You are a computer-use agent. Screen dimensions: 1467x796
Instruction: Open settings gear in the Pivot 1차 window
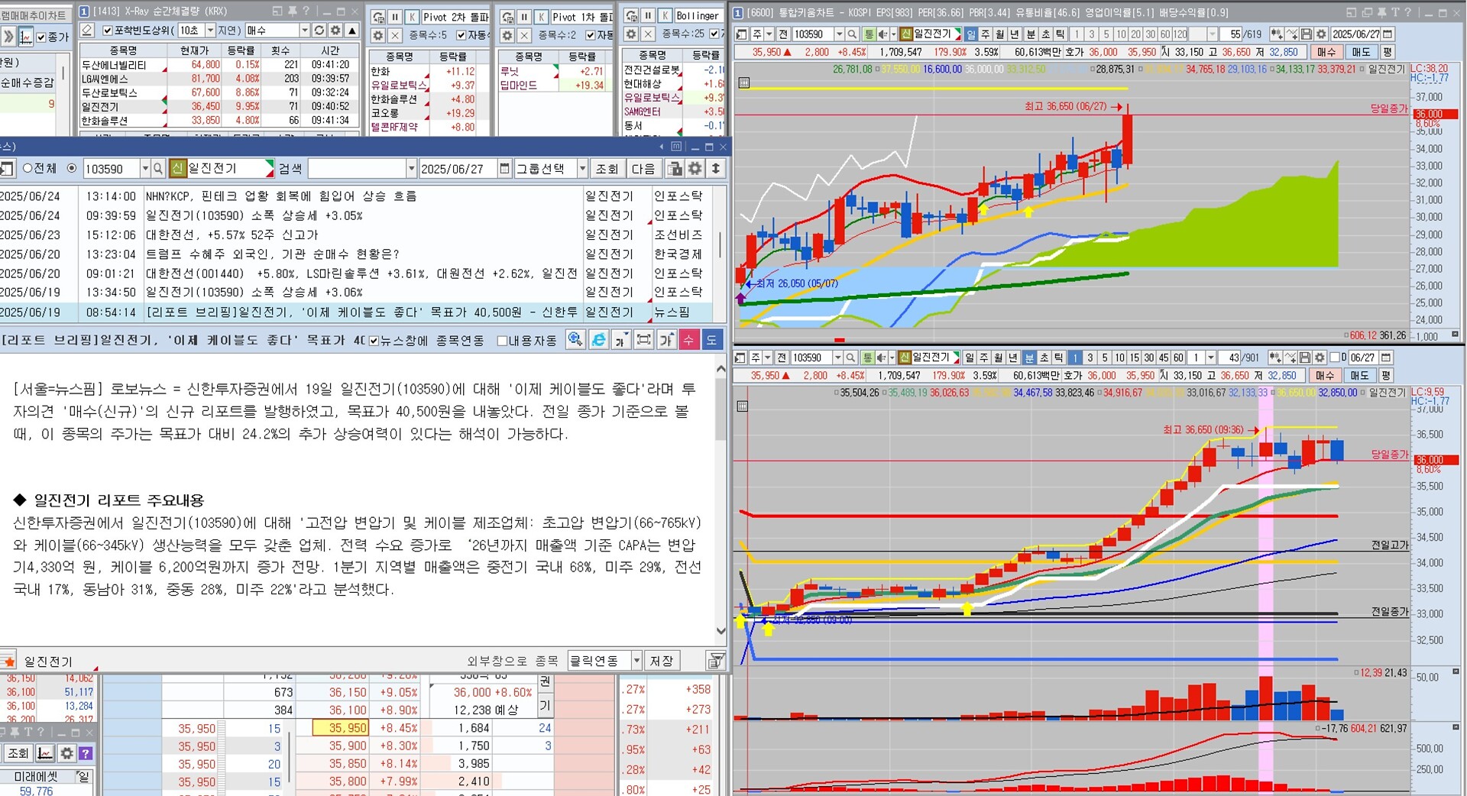point(507,35)
